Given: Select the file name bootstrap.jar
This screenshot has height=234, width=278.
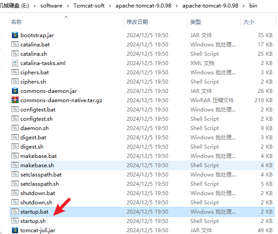Looking at the screenshot, I should pos(37,35).
